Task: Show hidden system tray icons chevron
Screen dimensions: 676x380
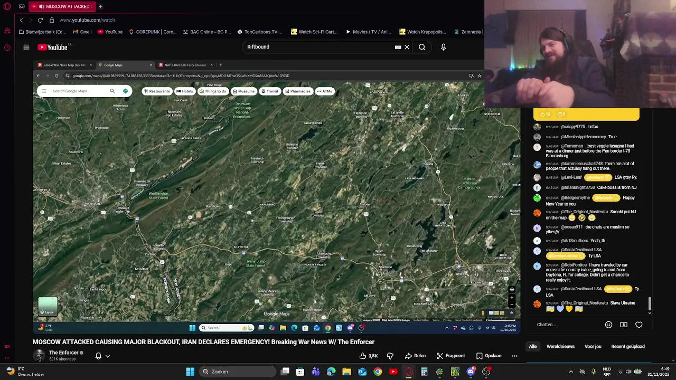Action: (571, 372)
